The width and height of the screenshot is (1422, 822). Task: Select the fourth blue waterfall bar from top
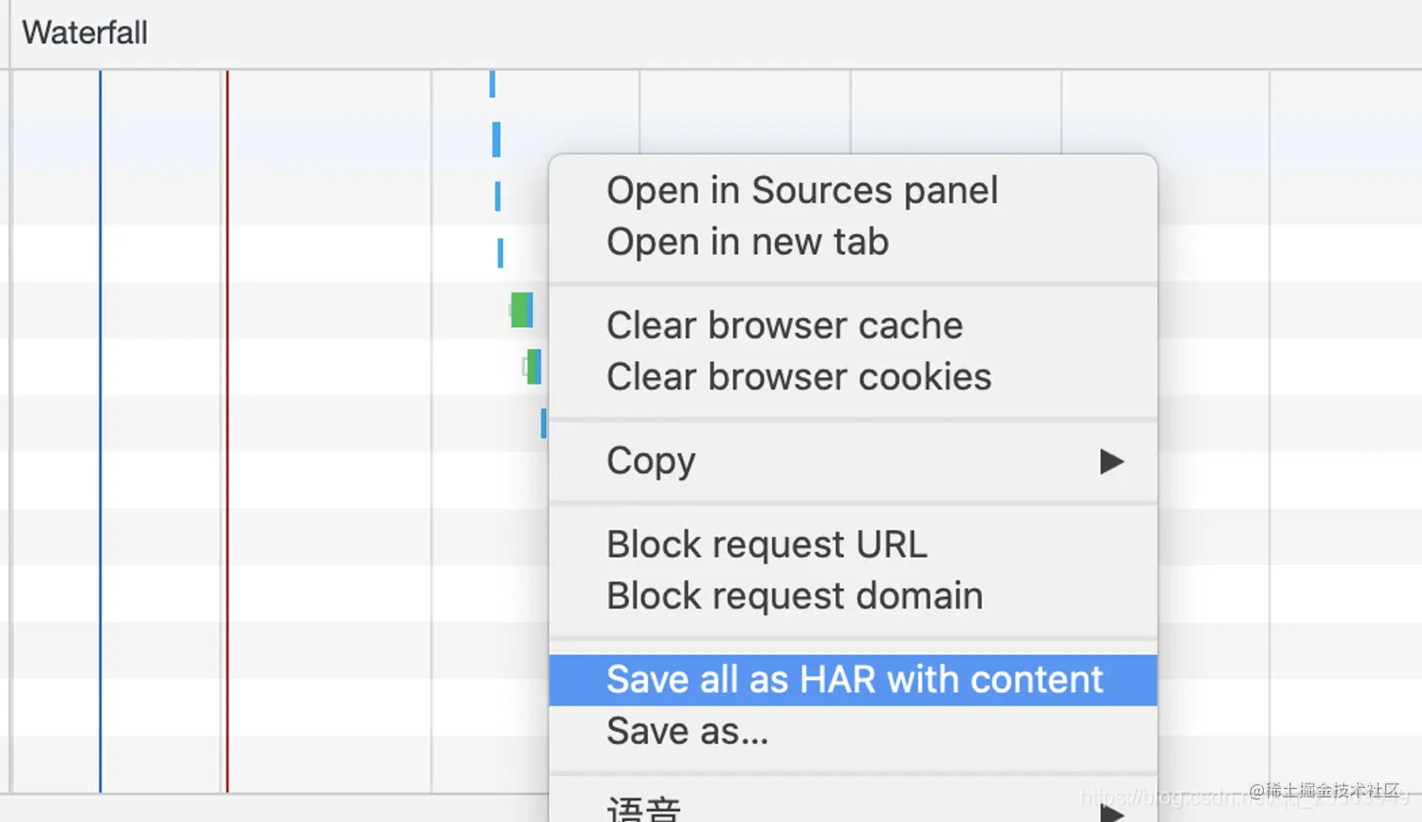pos(500,253)
